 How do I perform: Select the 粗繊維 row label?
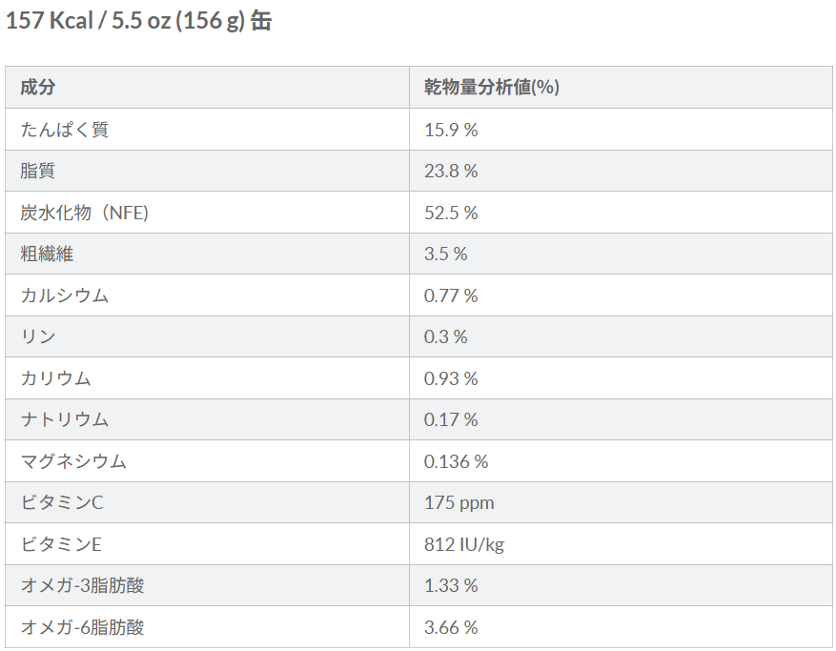47,254
